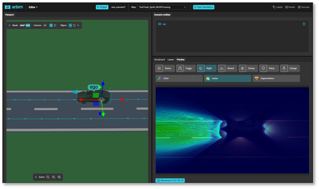Switch to the Storyboard tab
The image size is (319, 189).
click(159, 59)
